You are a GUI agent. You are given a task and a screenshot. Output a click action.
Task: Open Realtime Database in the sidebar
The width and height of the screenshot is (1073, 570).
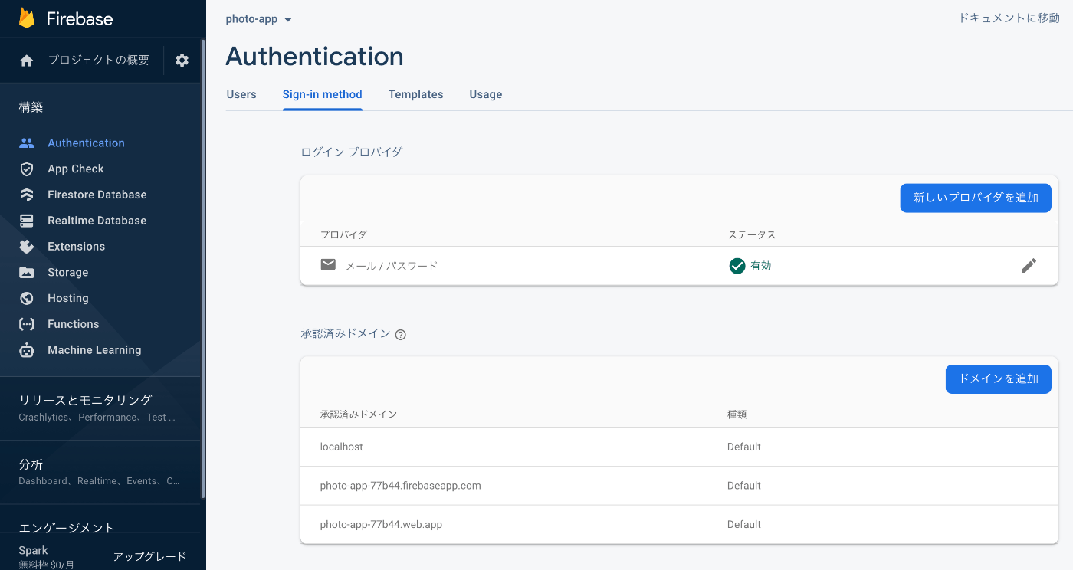pyautogui.click(x=97, y=221)
